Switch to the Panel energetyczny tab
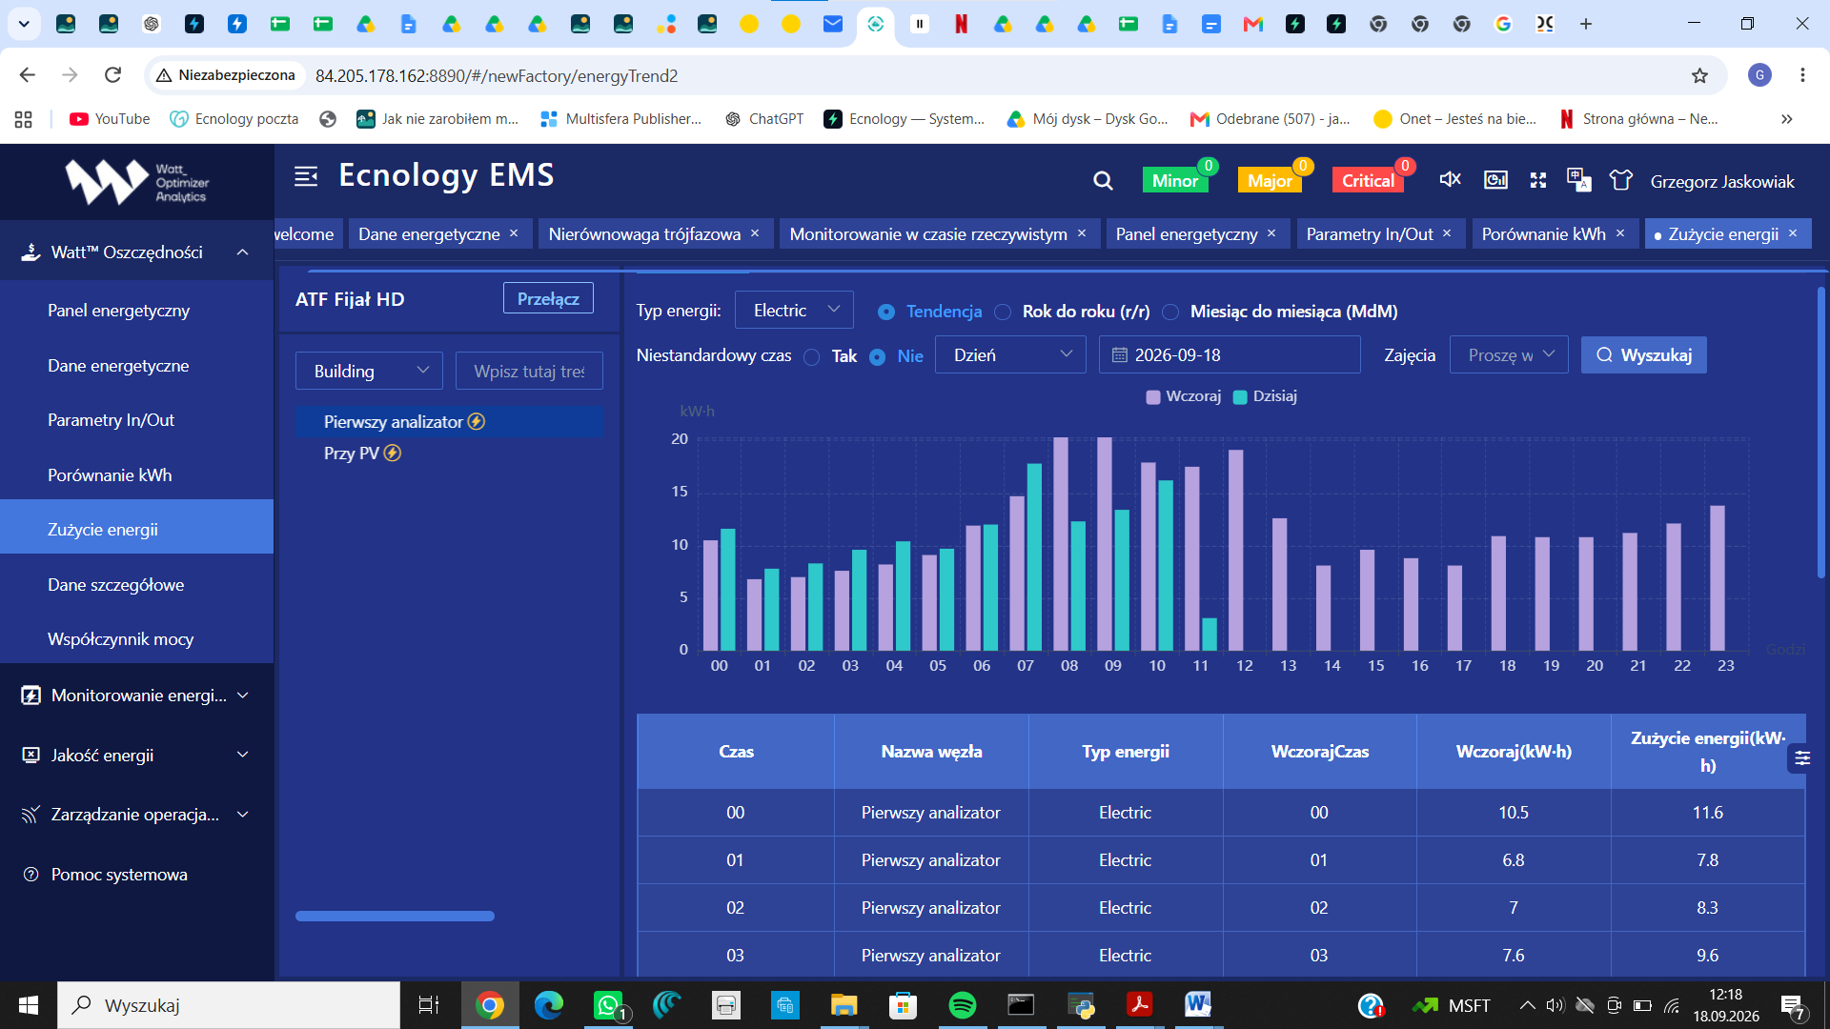 (1187, 233)
